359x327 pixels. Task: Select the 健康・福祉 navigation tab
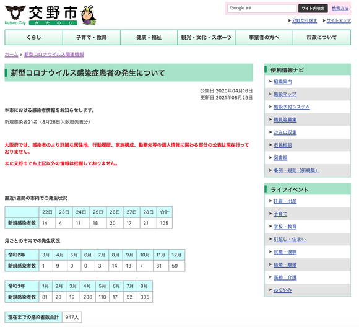(149, 37)
